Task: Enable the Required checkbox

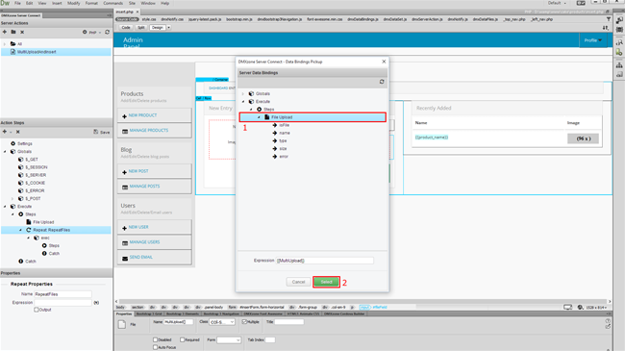Action: [x=182, y=339]
